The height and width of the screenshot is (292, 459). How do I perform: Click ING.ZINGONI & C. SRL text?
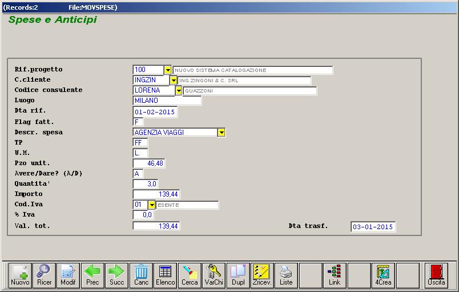[x=209, y=81]
